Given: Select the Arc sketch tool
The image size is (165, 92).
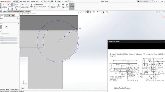Looking at the screenshot, I should click(x=12, y=7).
